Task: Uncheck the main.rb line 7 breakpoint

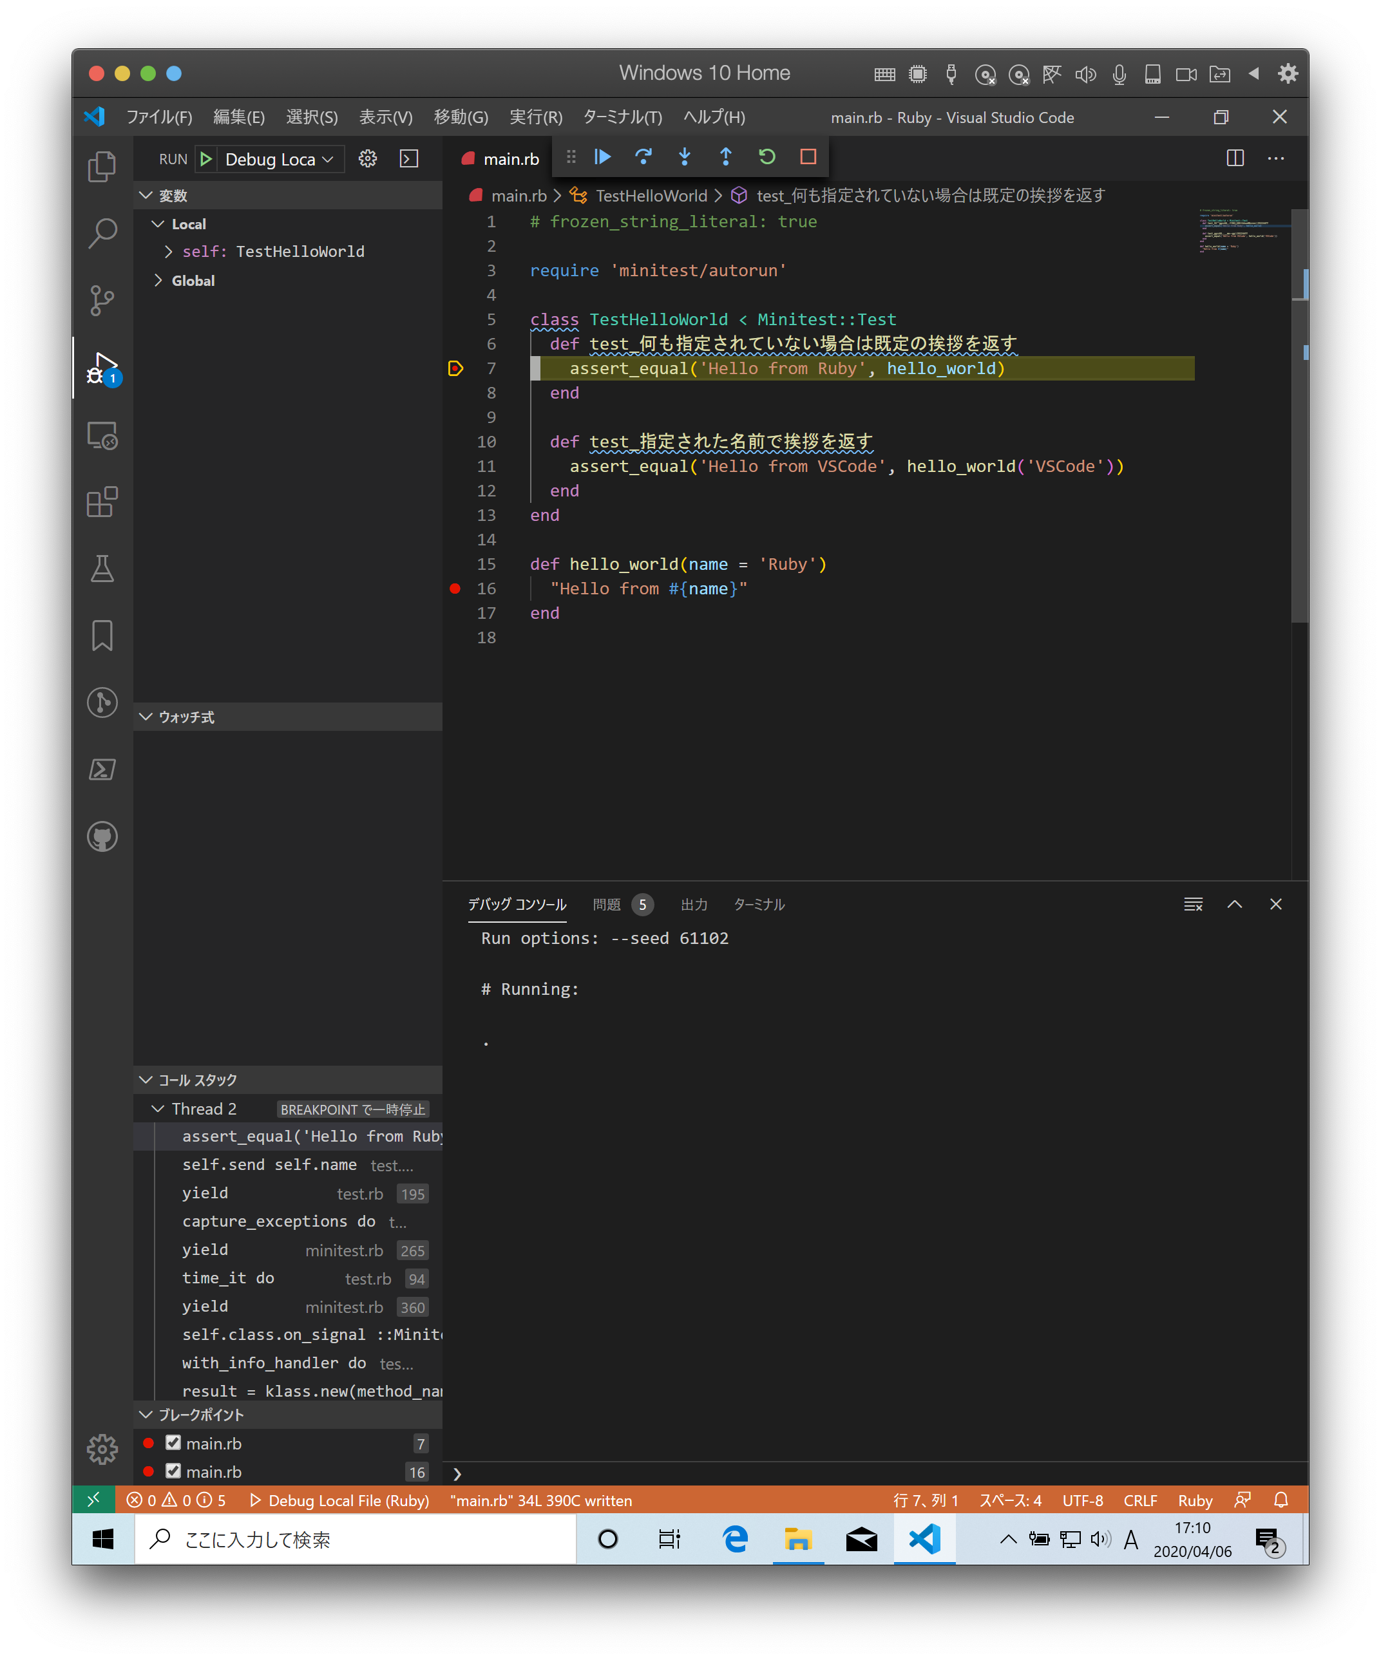Action: coord(174,1442)
